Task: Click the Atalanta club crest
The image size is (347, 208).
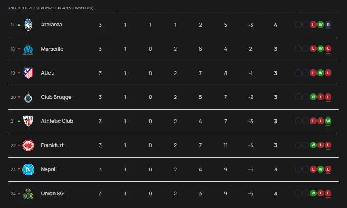Action: click(x=28, y=25)
